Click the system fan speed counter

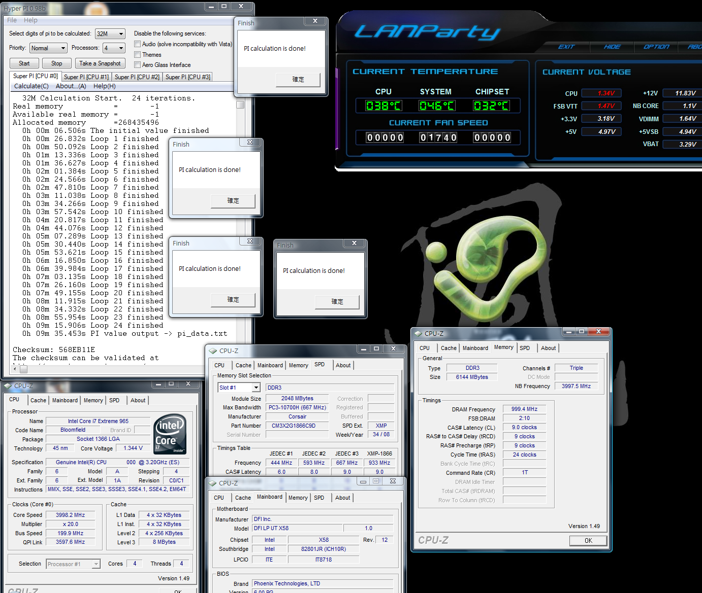pyautogui.click(x=438, y=137)
